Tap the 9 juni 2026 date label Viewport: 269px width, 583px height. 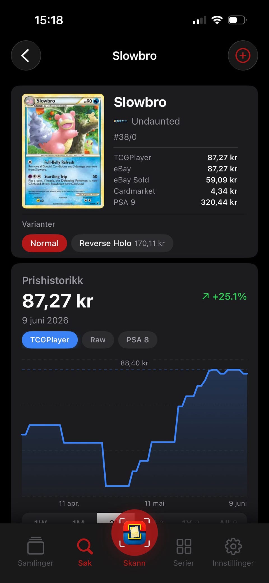tap(45, 320)
